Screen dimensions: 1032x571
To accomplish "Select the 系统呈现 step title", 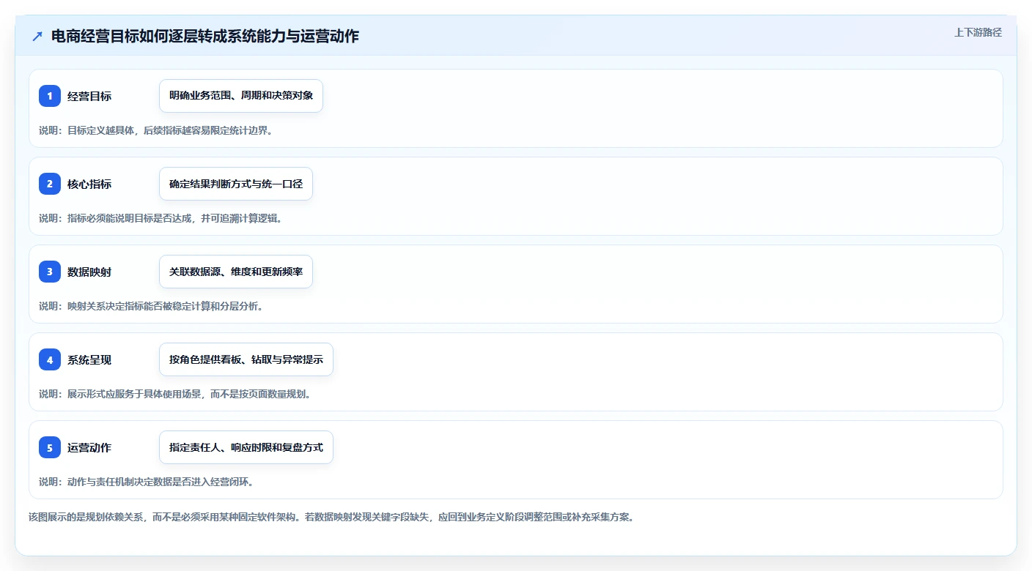I will coord(89,359).
